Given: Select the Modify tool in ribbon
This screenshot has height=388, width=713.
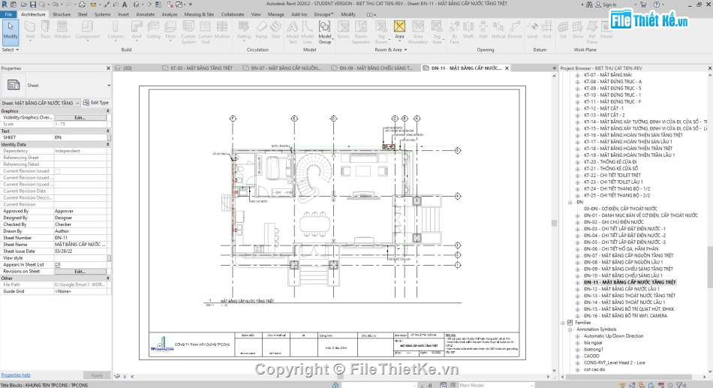Looking at the screenshot, I should tap(10, 31).
